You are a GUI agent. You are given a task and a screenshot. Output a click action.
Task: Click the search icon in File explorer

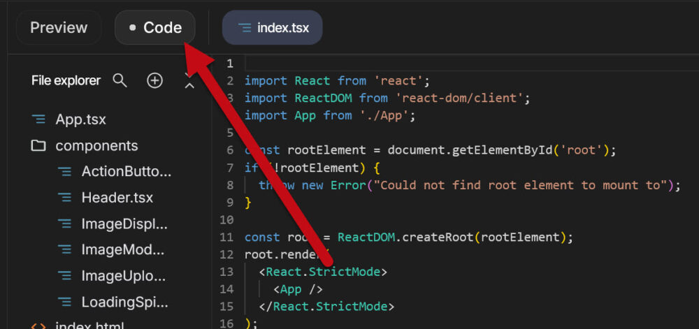[x=120, y=81]
